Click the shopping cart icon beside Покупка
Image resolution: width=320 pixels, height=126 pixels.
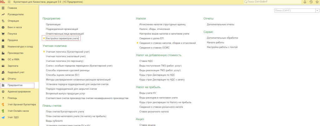tap(3, 34)
